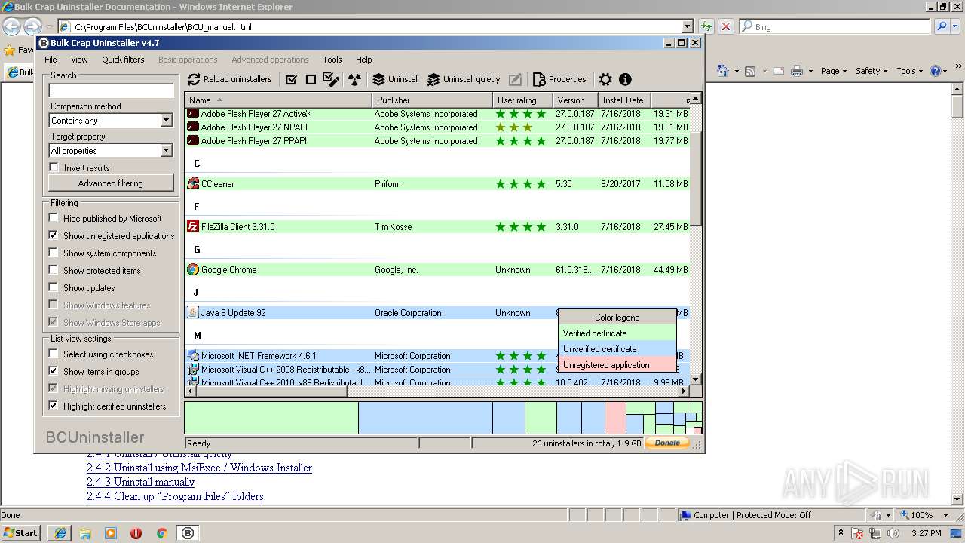
Task: Open link 2.4.4 Clean up Program Files folders
Action: (175, 496)
